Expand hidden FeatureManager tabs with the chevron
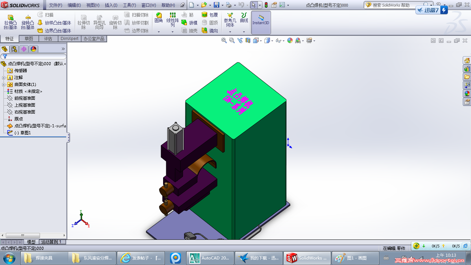The height and width of the screenshot is (265, 471). (63, 49)
